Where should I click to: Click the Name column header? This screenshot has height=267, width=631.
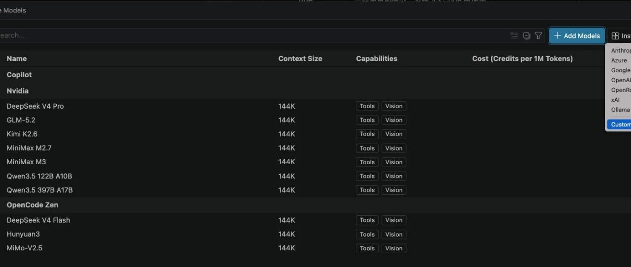pyautogui.click(x=17, y=59)
